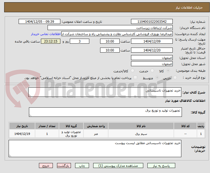
Task: Click the countdown timer 23:12:15 field
Action: pos(51,41)
